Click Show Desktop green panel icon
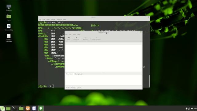Image resolution: width=197 pixels, height=111 pixels. tap(8, 109)
